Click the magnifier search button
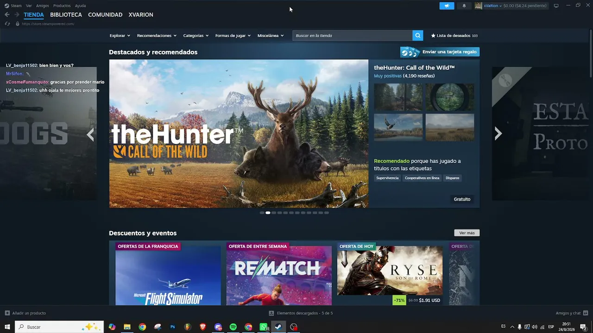Viewport: 593px width, 333px height. point(418,36)
